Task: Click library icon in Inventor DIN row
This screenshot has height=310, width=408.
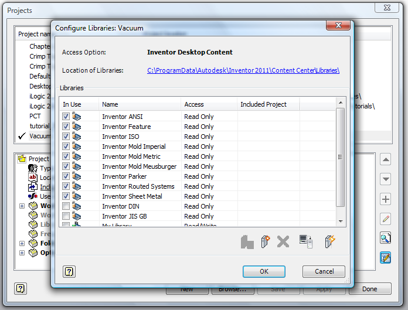Action: point(76,206)
